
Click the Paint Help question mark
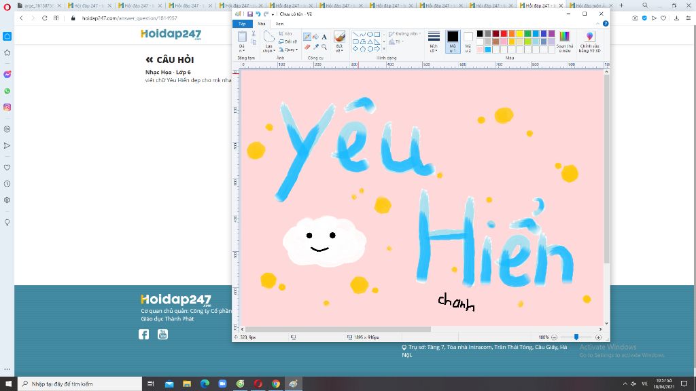pos(606,24)
